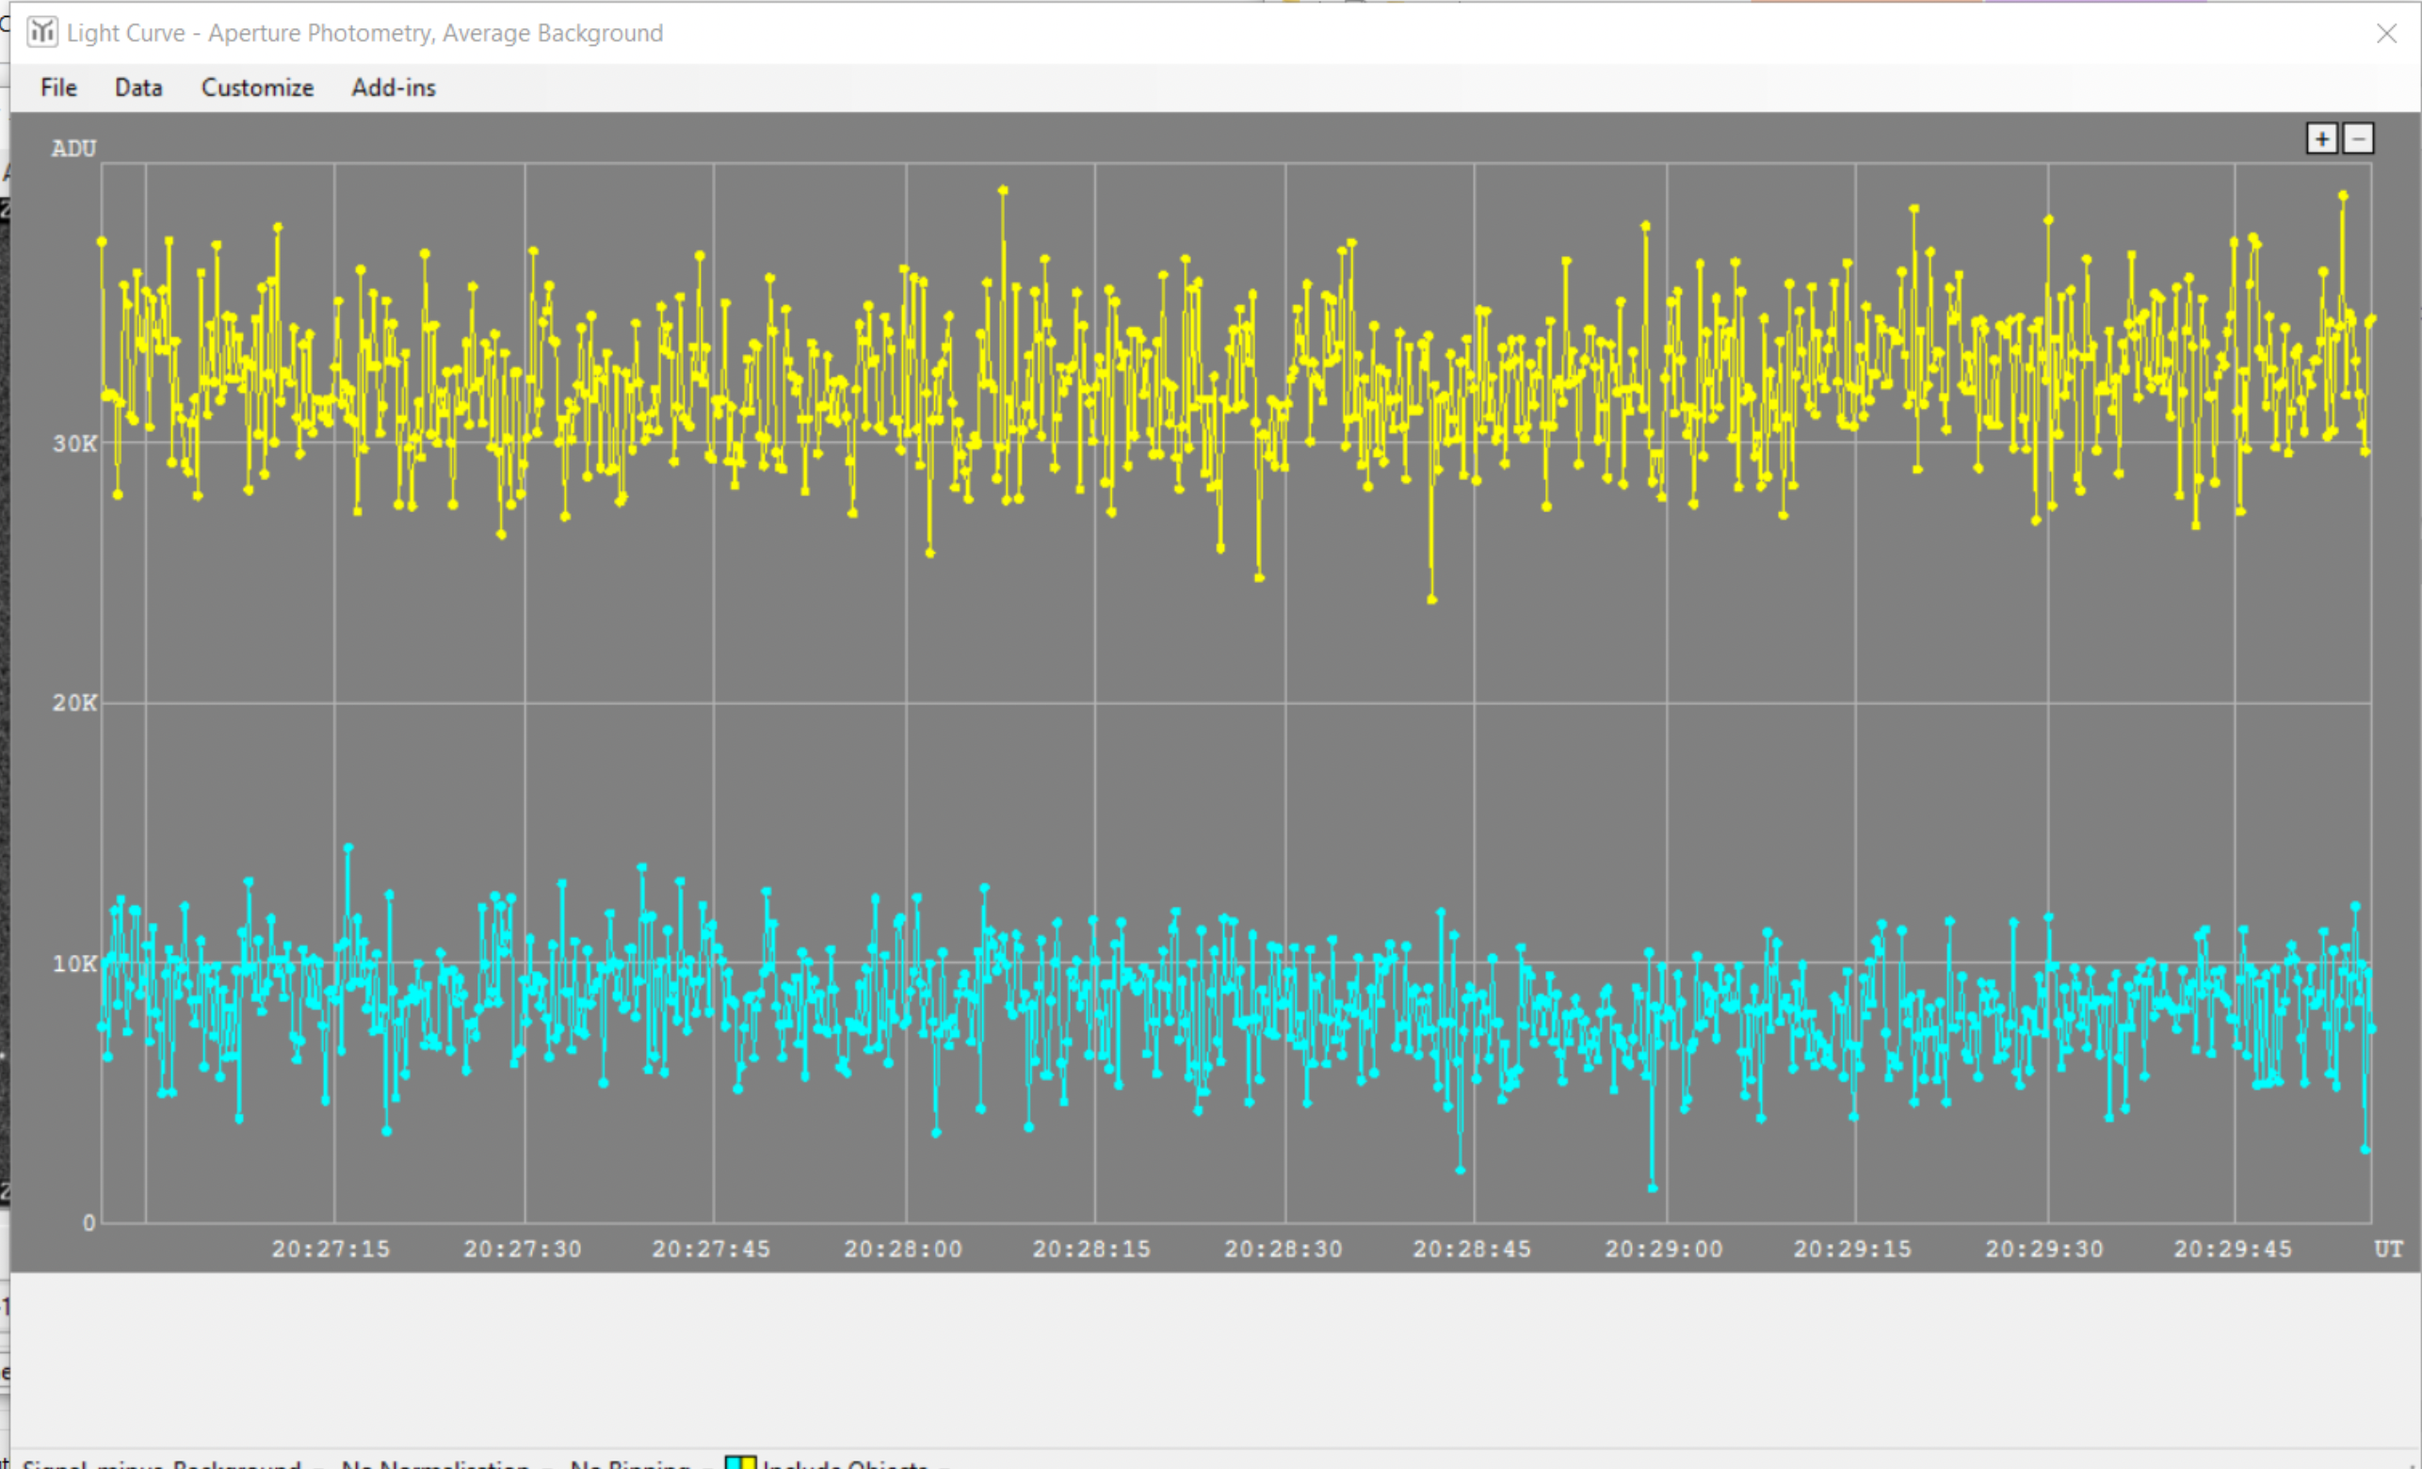
Task: Click the 30K y-axis tick label
Action: point(74,444)
